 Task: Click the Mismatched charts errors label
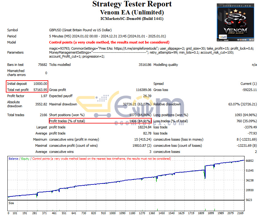pyautogui.click(x=16, y=73)
